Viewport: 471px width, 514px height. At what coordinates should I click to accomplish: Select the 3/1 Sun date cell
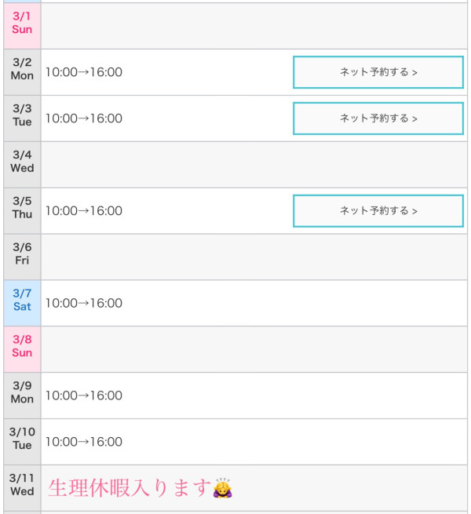(x=22, y=24)
